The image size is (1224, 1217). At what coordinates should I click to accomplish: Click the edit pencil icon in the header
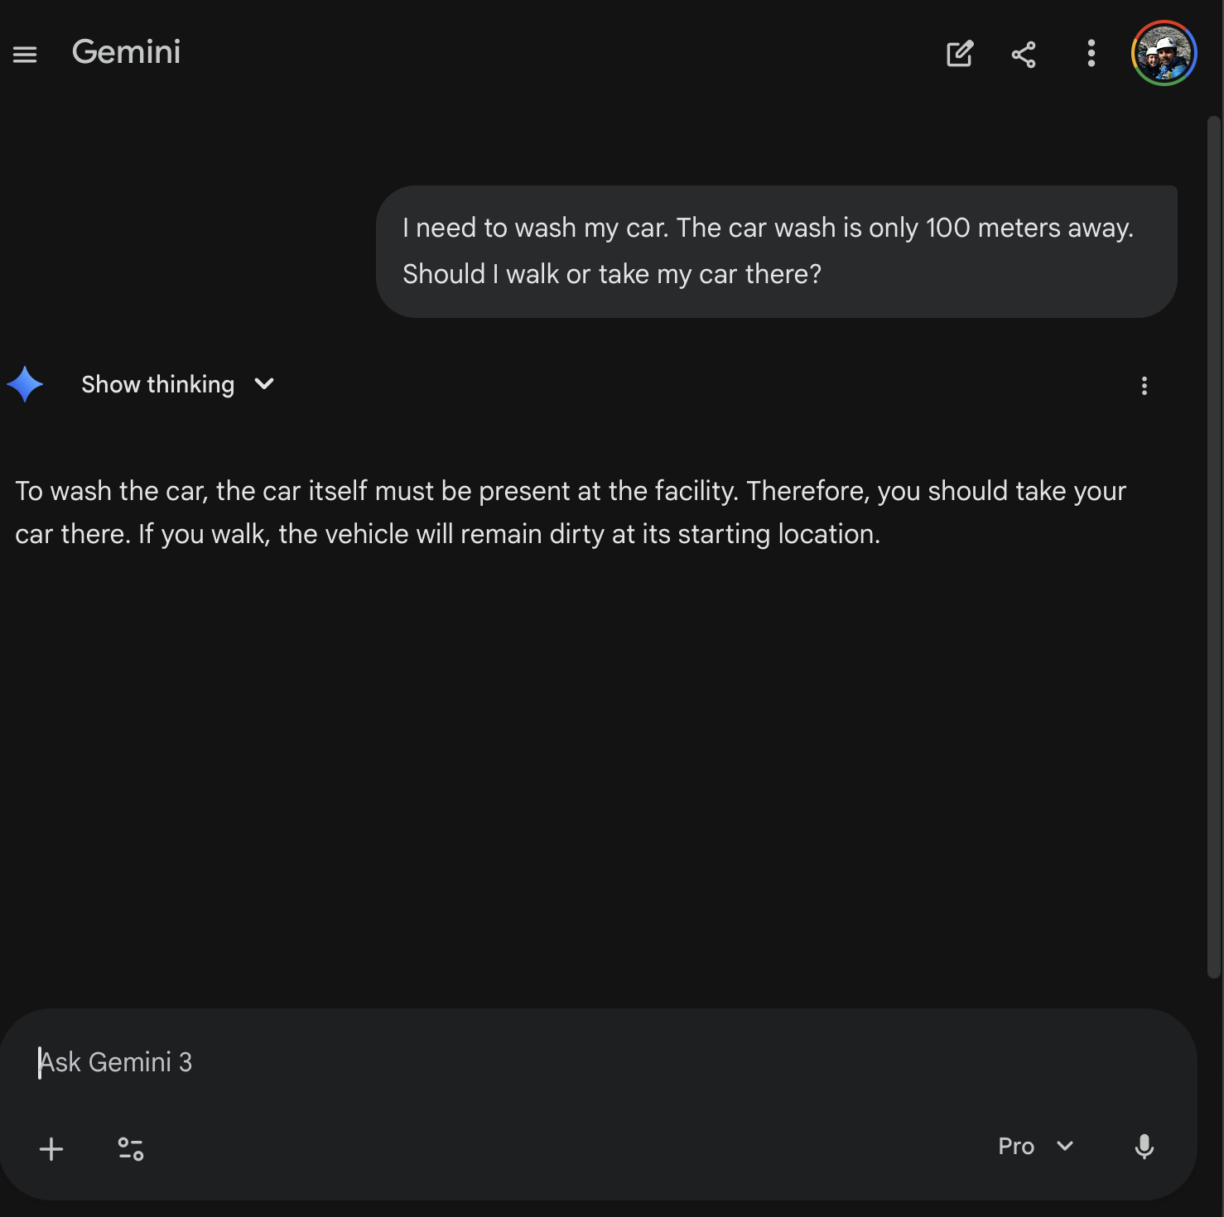click(959, 54)
